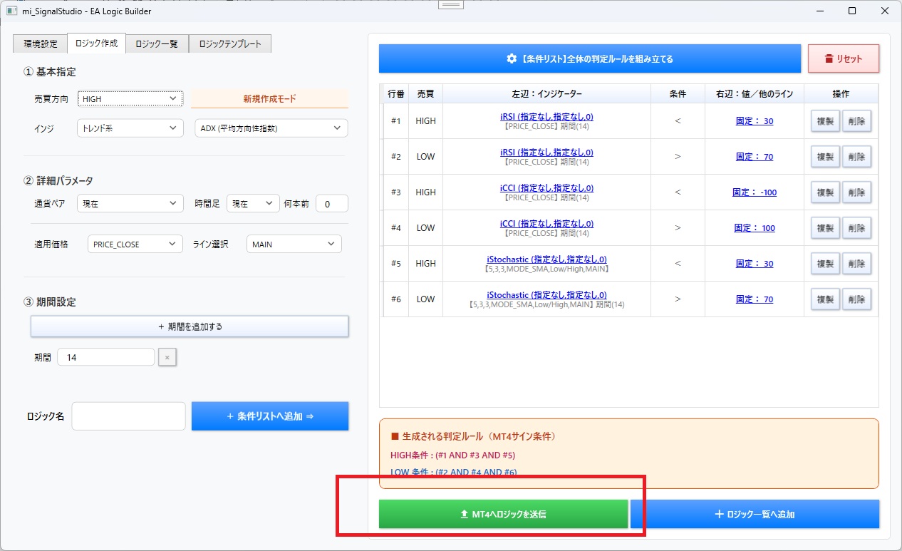The height and width of the screenshot is (551, 902).
Task: Click the #3 row number cell
Action: click(396, 192)
